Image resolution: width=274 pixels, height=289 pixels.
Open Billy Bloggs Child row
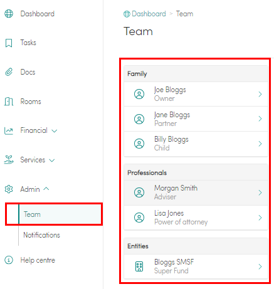(x=196, y=144)
